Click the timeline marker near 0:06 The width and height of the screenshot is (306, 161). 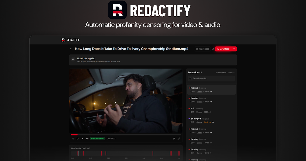[x=83, y=153]
